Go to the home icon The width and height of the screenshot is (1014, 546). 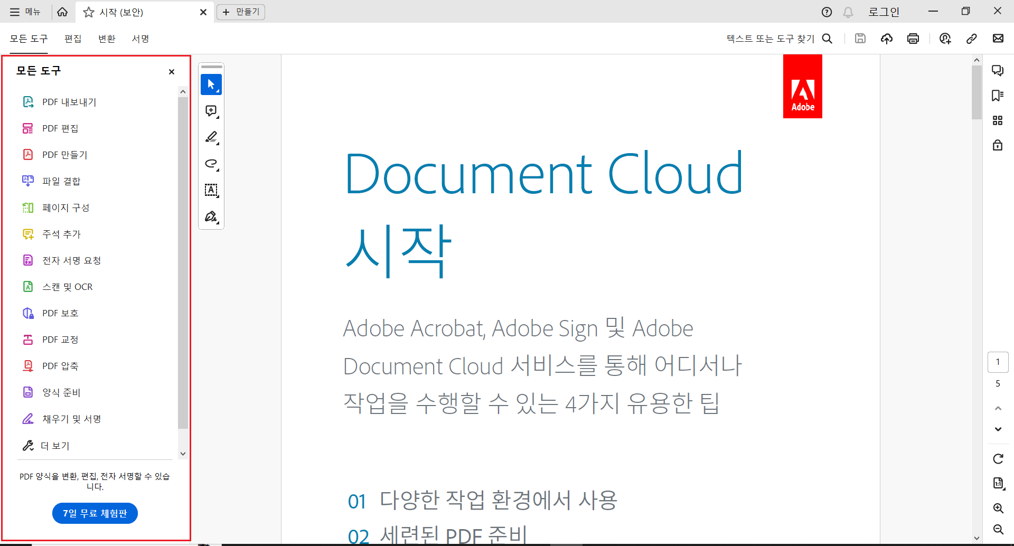[x=62, y=12]
